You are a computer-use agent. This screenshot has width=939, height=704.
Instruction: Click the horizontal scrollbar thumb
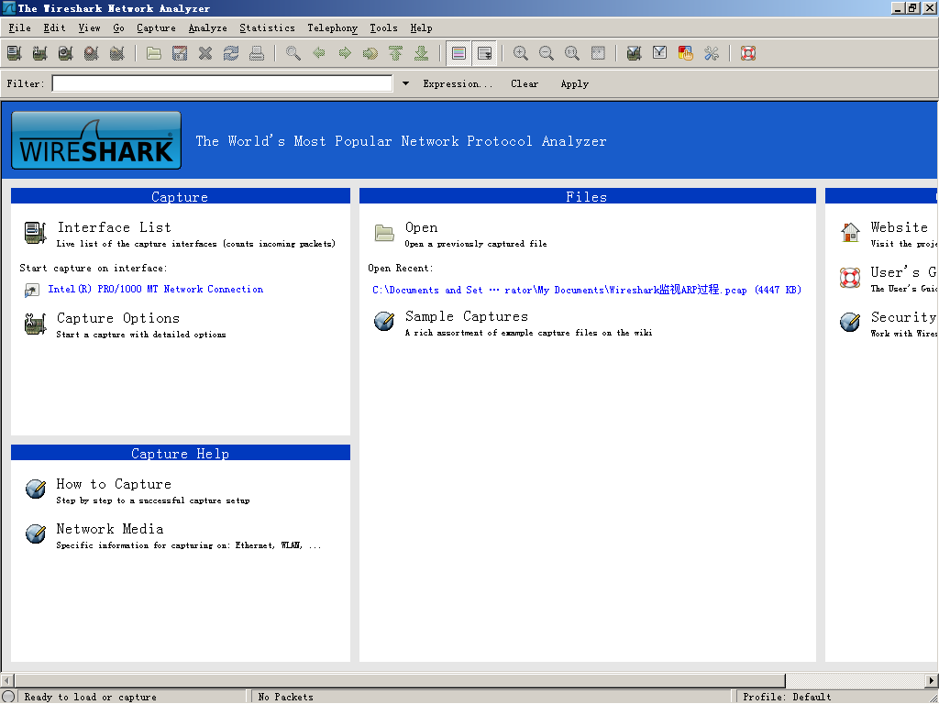tap(400, 681)
